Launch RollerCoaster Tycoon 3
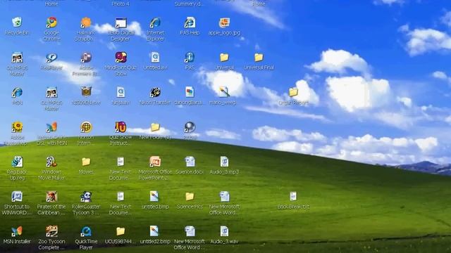The width and height of the screenshot is (451, 253). (x=86, y=197)
